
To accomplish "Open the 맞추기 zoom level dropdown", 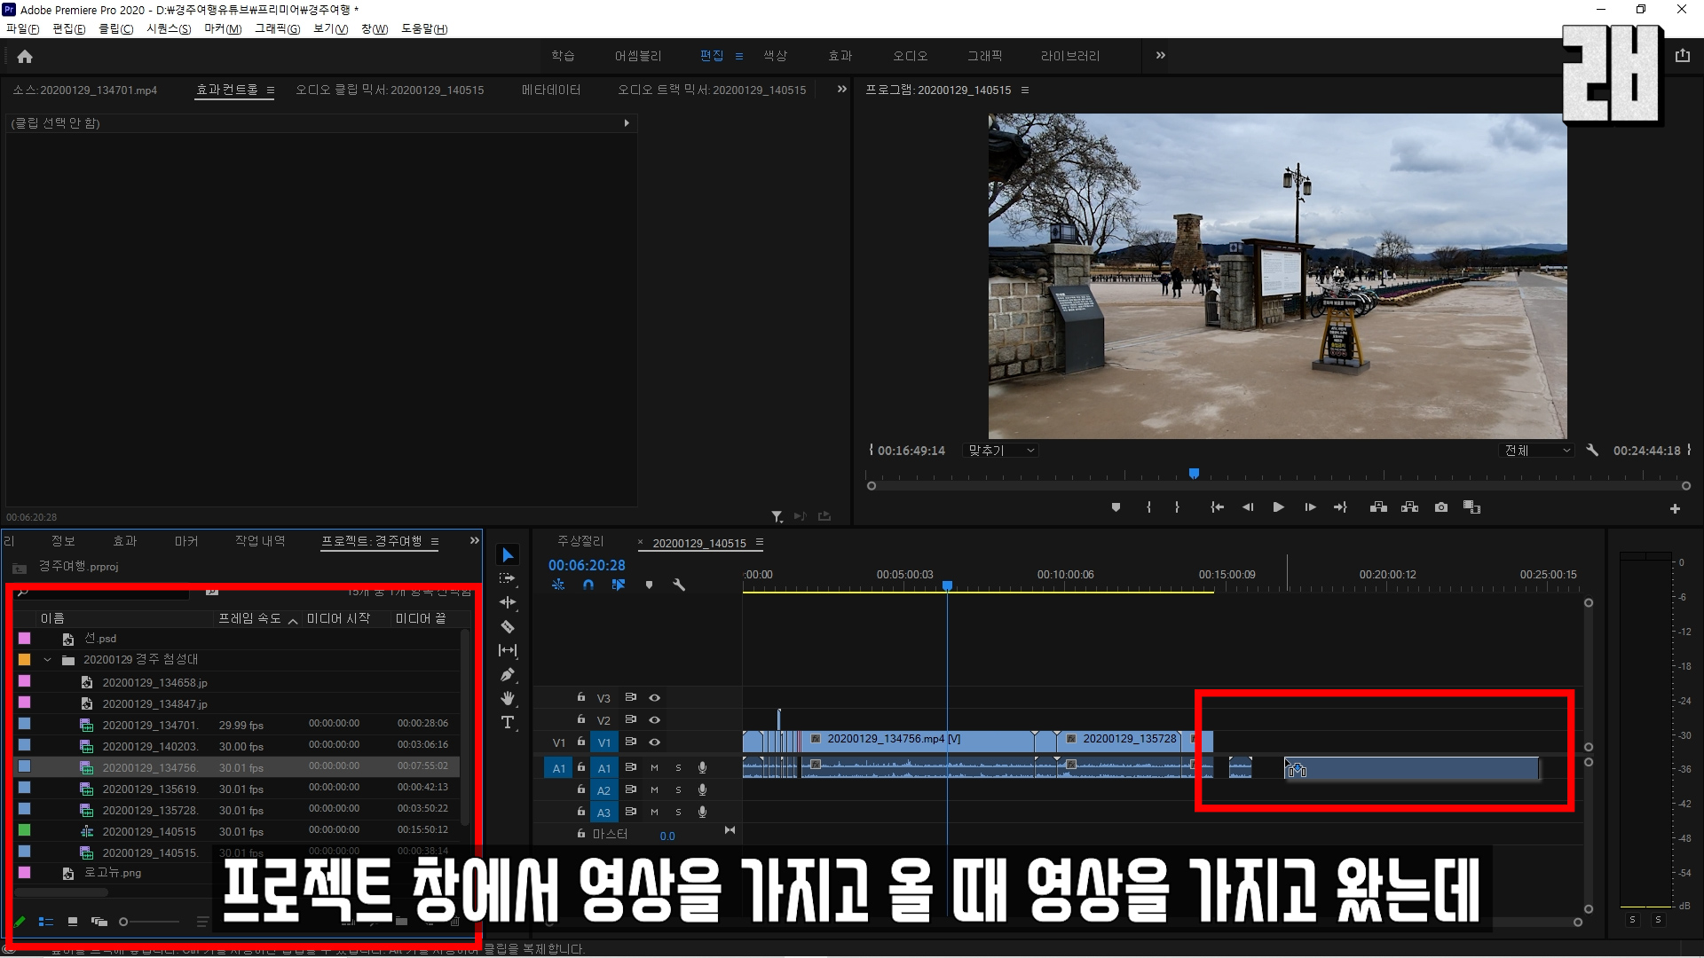I will point(1002,451).
